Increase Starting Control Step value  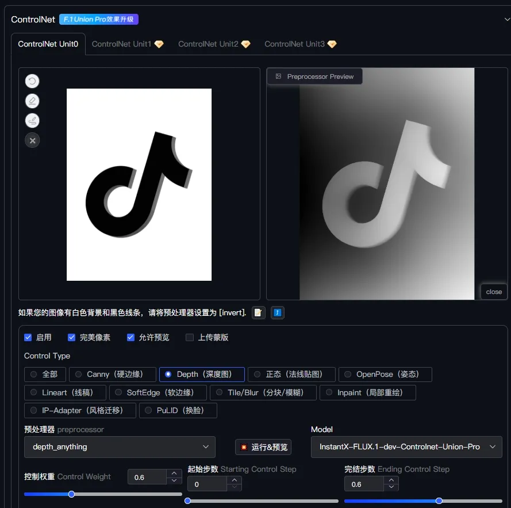click(235, 480)
